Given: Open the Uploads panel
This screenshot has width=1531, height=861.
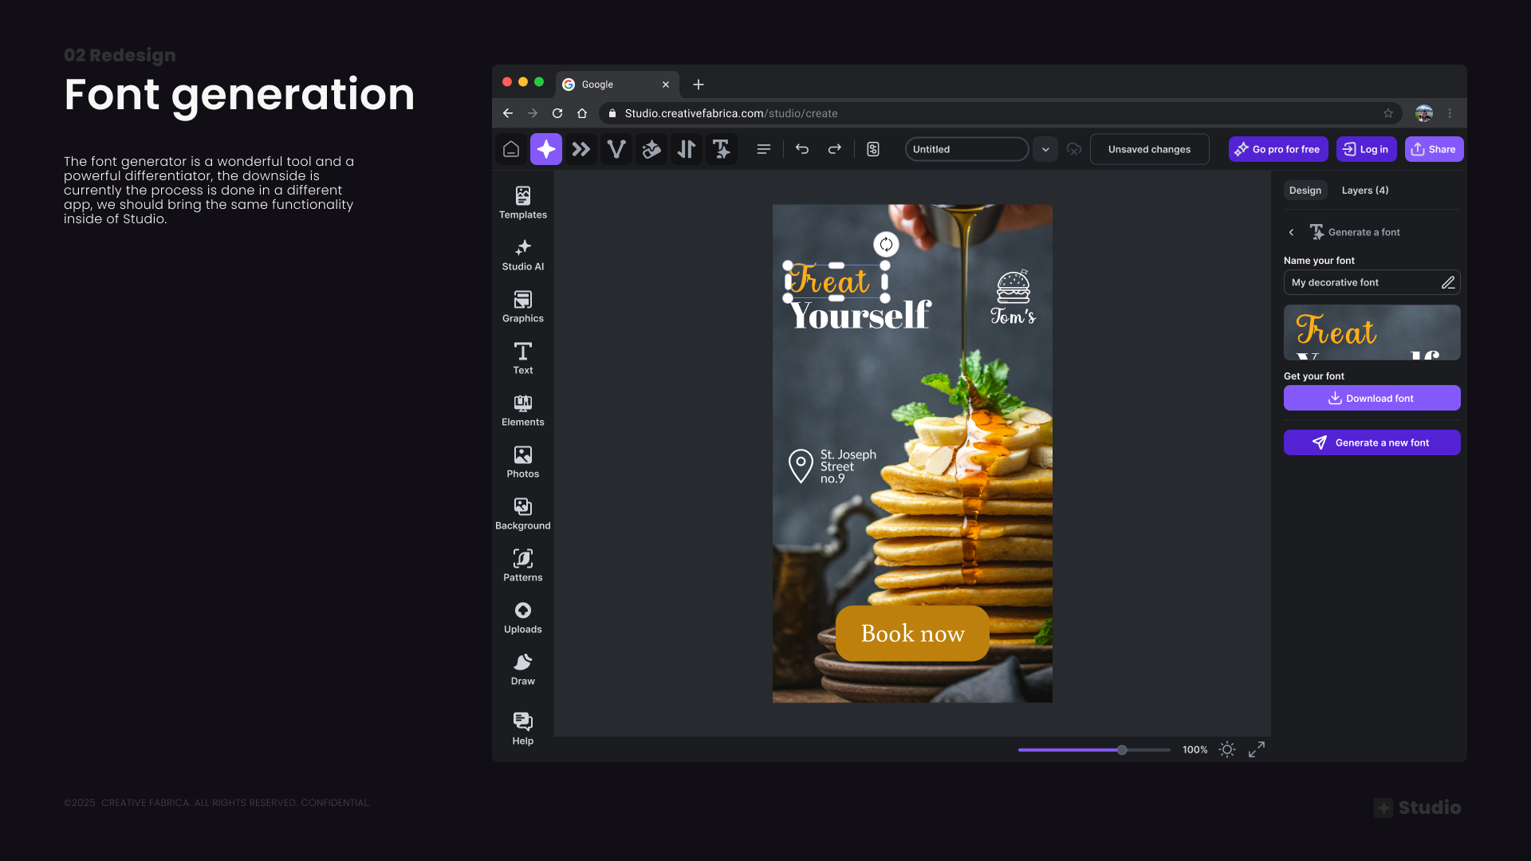Looking at the screenshot, I should (522, 617).
